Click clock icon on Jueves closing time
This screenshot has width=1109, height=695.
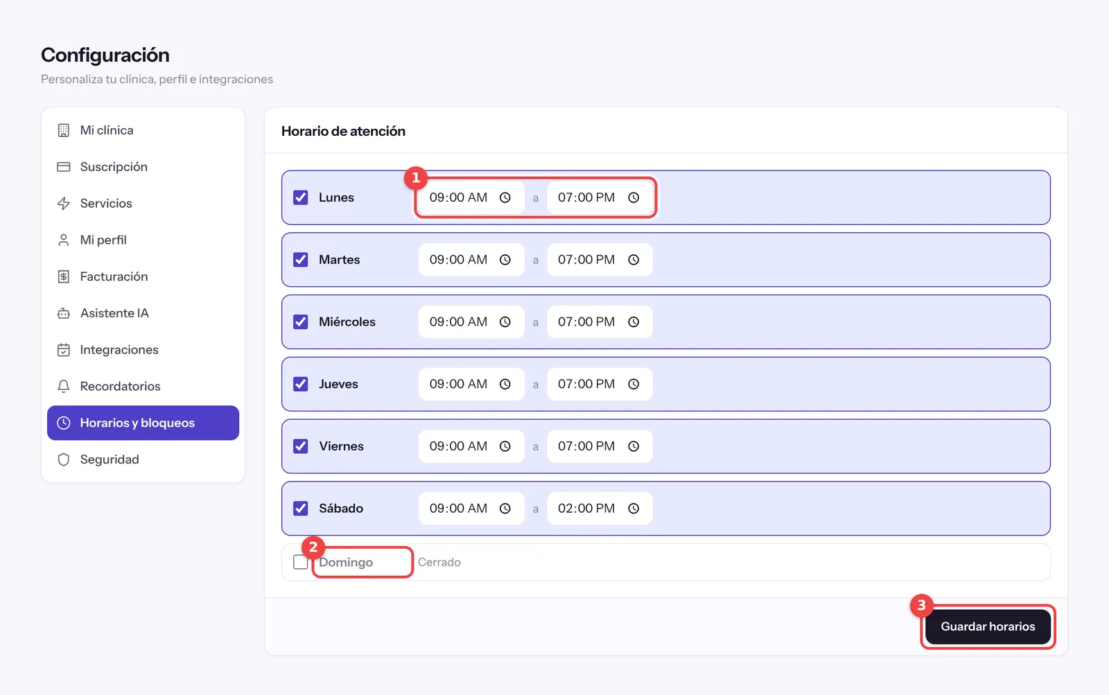pos(634,384)
